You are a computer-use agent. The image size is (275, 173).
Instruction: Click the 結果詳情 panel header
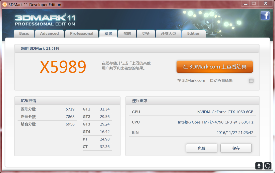pos(67,101)
